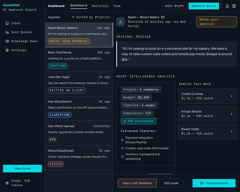Click the Needs your approval header badge
The height and width of the screenshot is (192, 240).
coord(217,22)
